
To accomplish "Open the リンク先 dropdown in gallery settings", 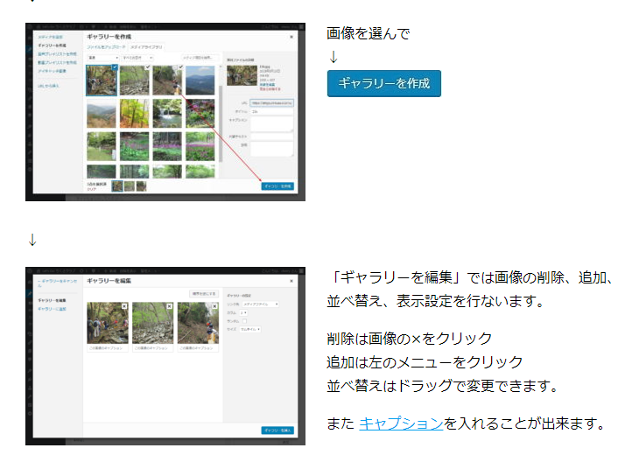I will [260, 304].
